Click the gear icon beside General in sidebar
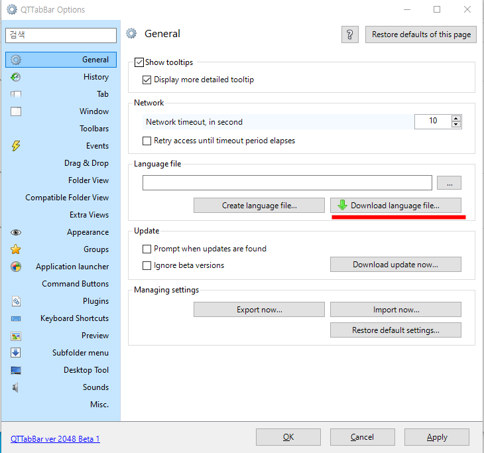The height and width of the screenshot is (453, 484). coord(16,60)
